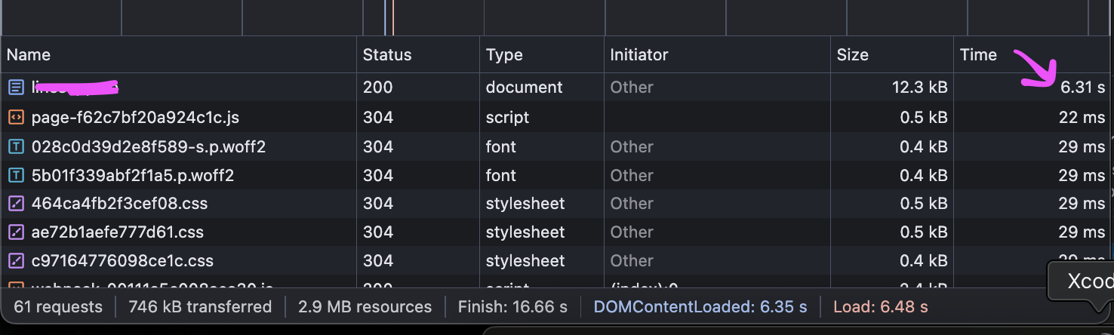Click the font icon beside 5b01f339abf2f1a5.p.woff2

pos(16,176)
